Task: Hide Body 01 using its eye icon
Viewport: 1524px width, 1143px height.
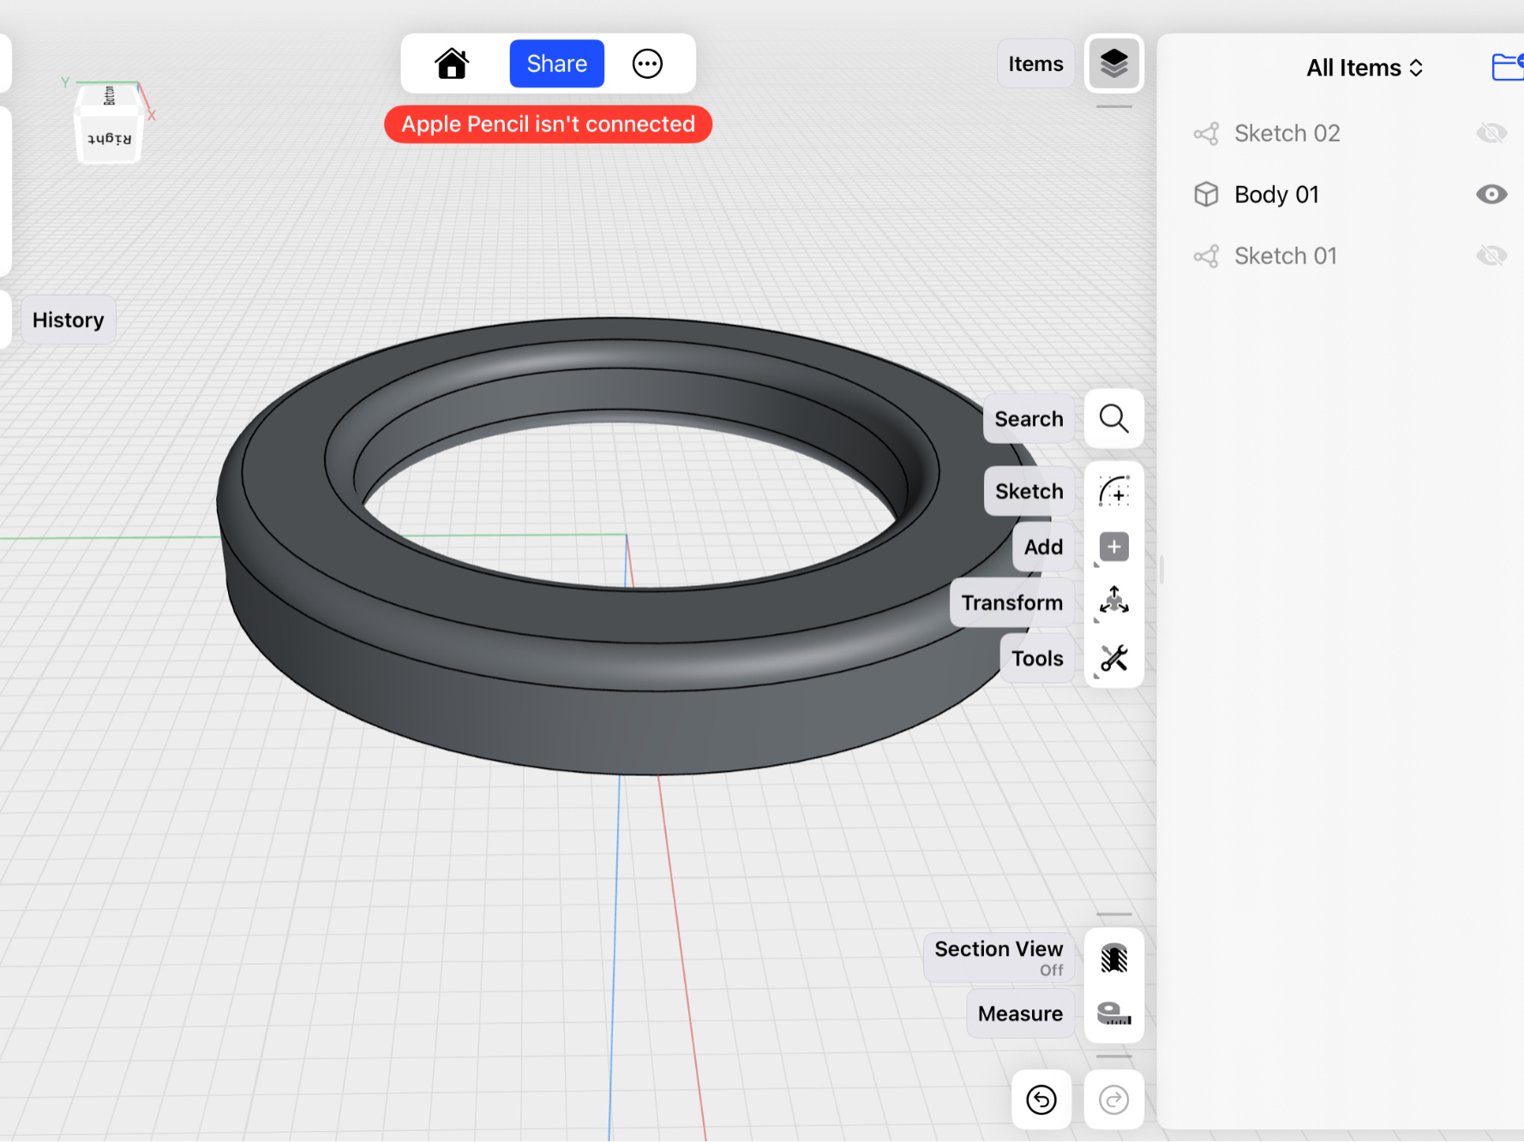Action: [1491, 194]
